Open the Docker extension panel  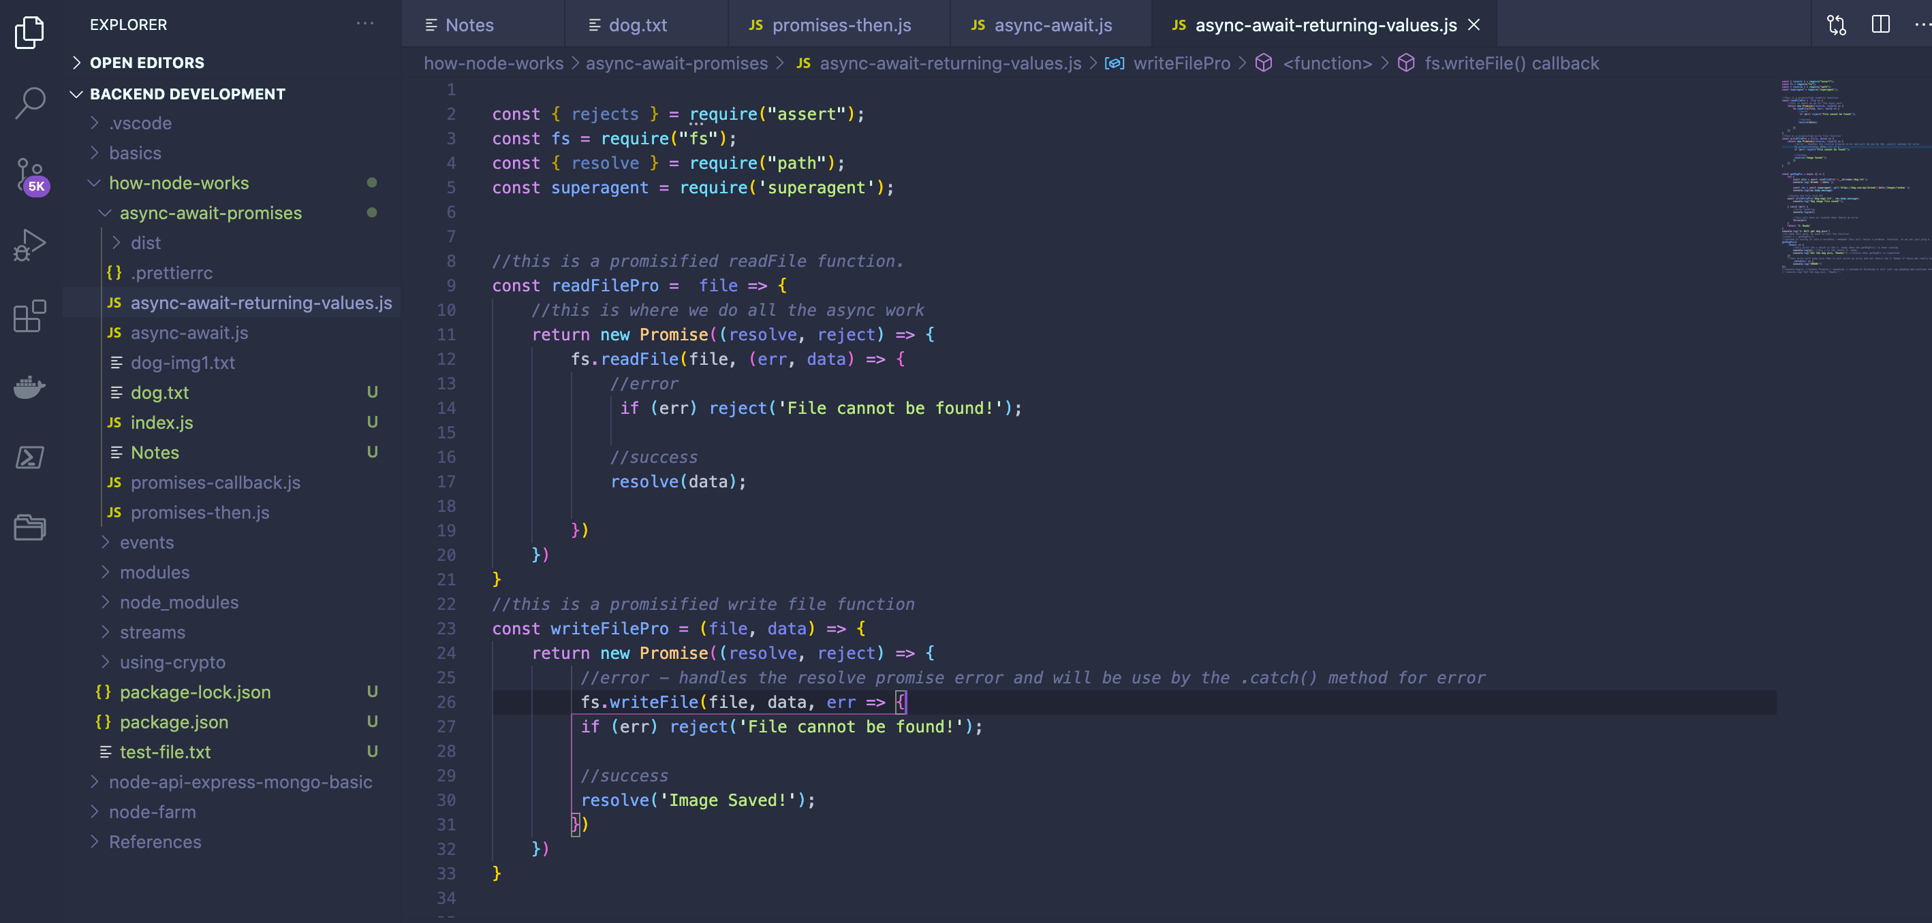(29, 387)
